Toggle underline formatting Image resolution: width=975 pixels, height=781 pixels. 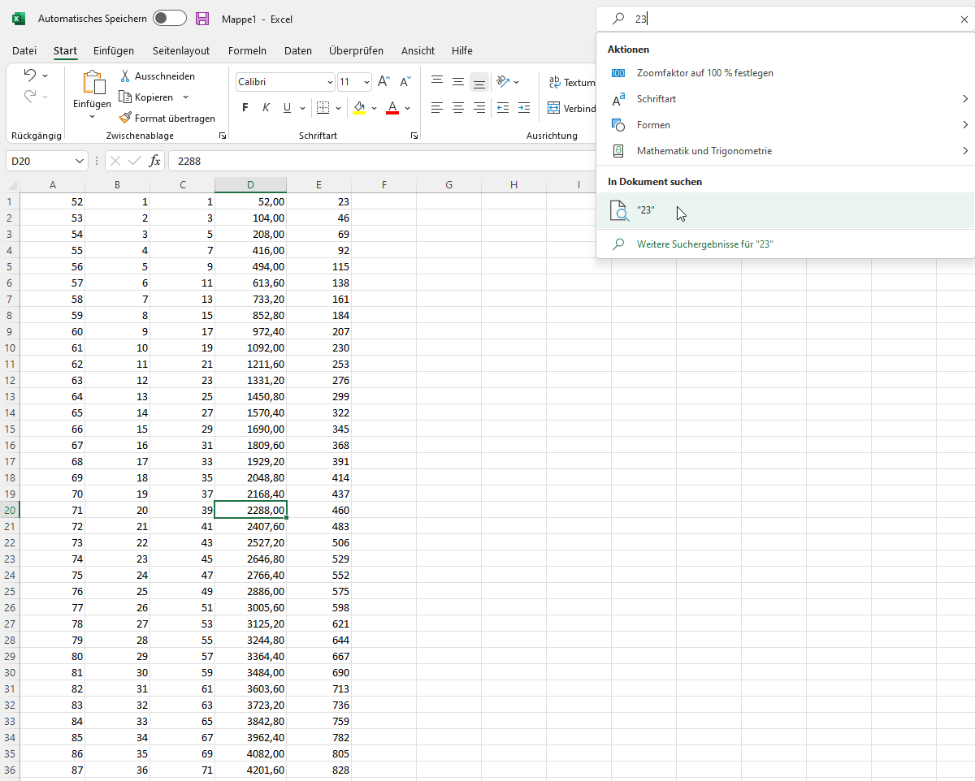(x=286, y=107)
